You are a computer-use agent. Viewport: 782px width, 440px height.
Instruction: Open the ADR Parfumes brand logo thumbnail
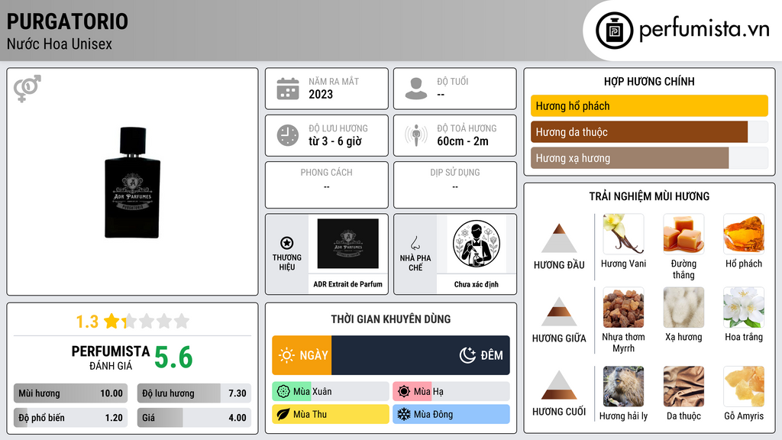point(348,244)
